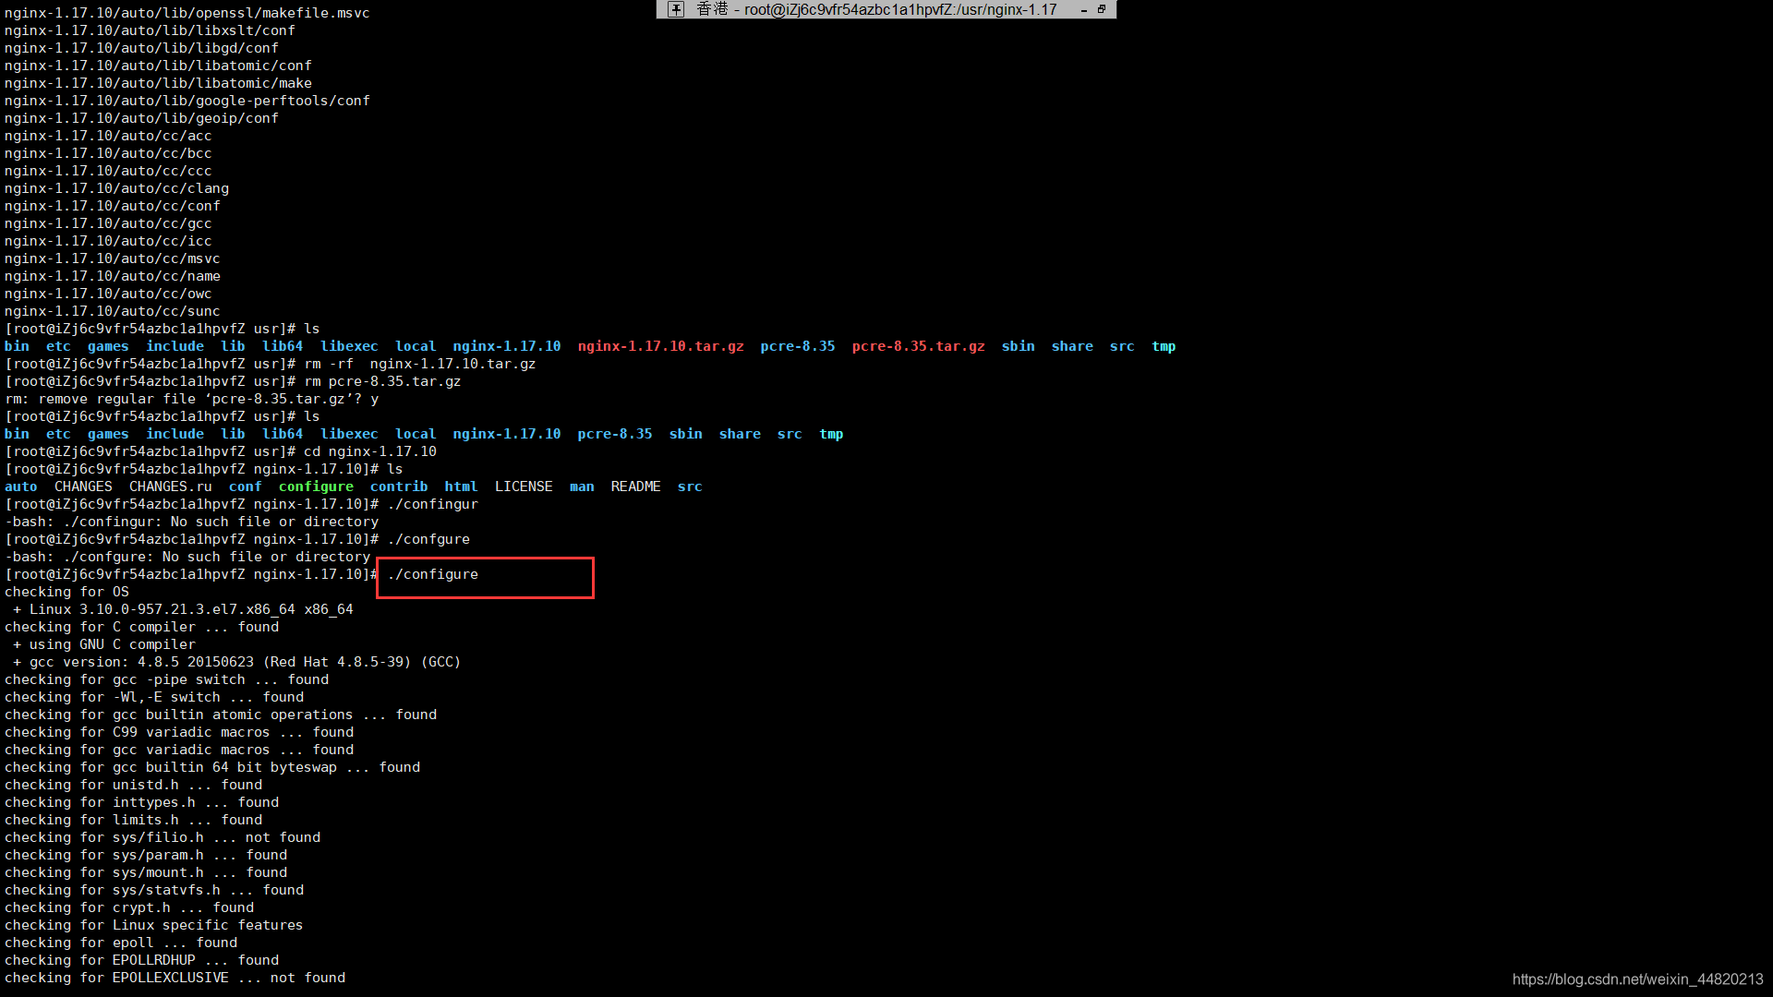The height and width of the screenshot is (997, 1773).
Task: Click the red pcre-8.35.tar.gz archive name
Action: [x=918, y=346]
